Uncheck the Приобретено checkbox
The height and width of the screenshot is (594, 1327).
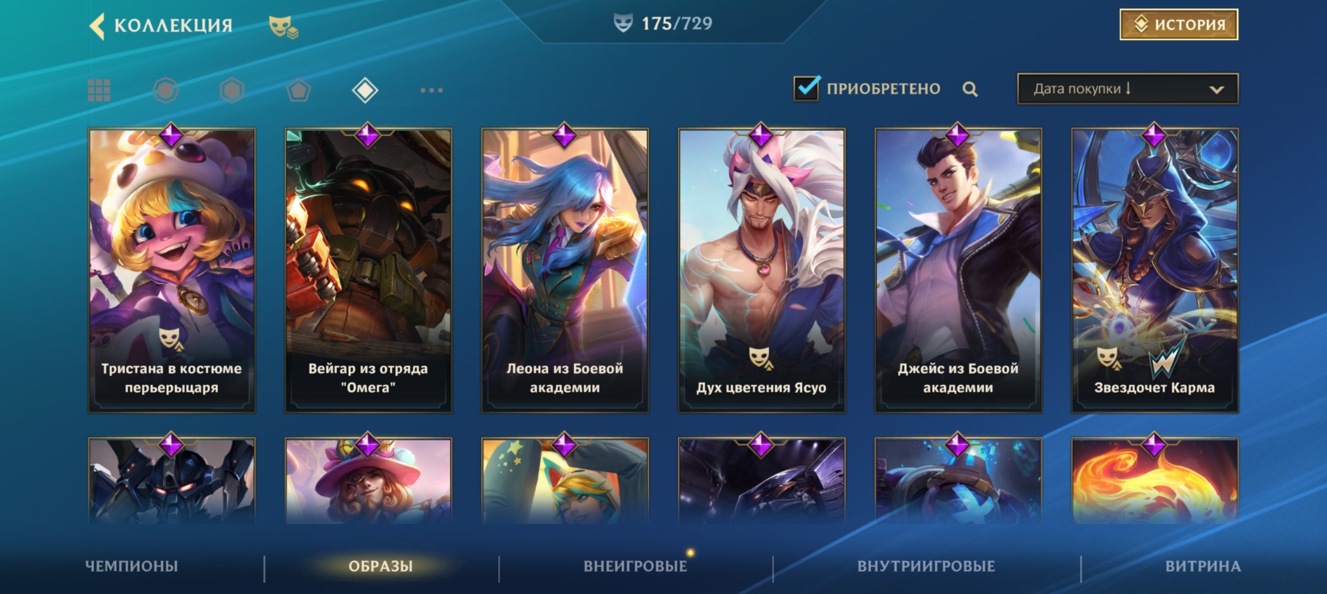click(807, 88)
